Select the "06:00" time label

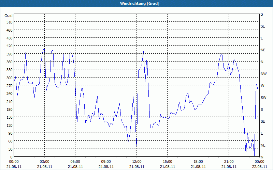[75, 162]
